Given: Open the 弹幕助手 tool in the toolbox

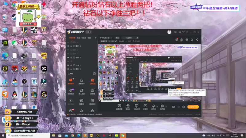Looking at the screenshot, I should click(71, 81).
